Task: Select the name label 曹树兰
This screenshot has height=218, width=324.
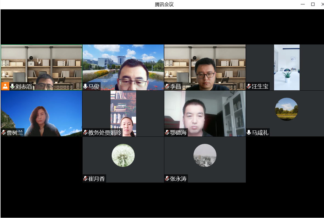Action: pos(15,133)
